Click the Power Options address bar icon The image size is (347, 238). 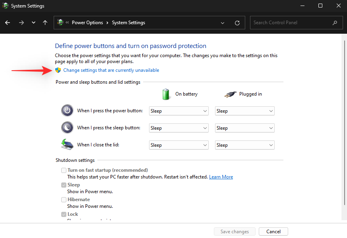(60, 22)
